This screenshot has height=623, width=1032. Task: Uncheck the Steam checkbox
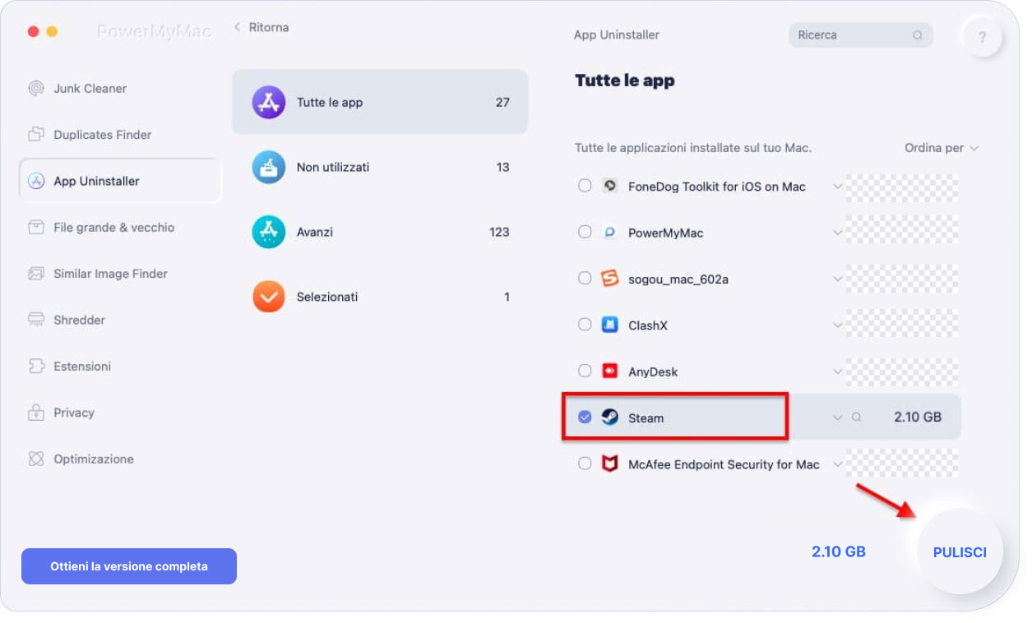(x=585, y=418)
